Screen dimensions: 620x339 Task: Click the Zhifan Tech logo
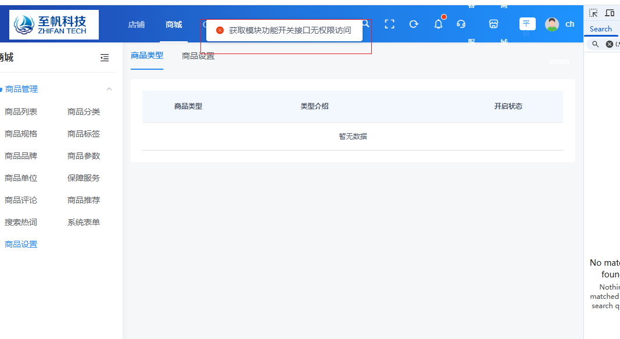point(54,24)
